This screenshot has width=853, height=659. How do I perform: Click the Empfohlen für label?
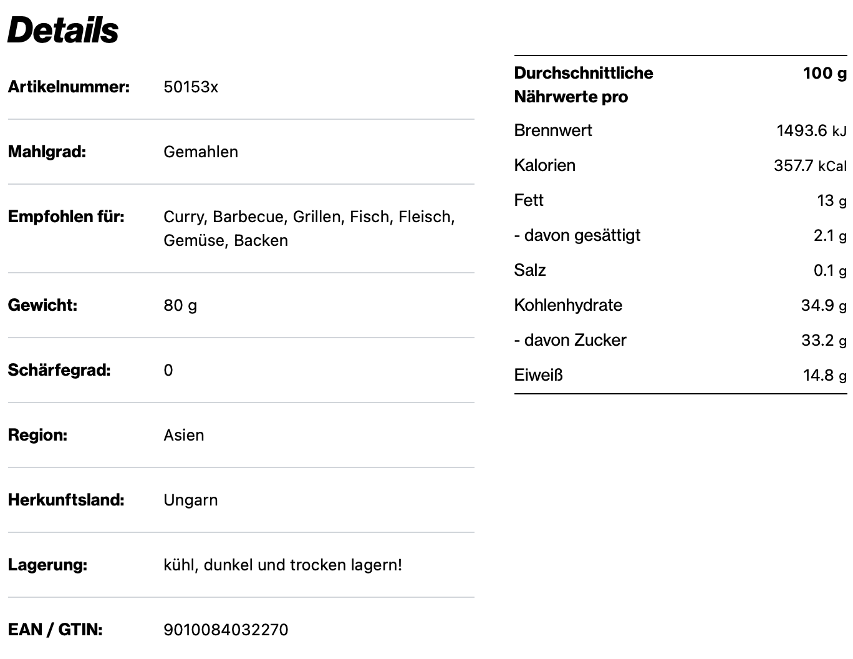click(x=66, y=217)
